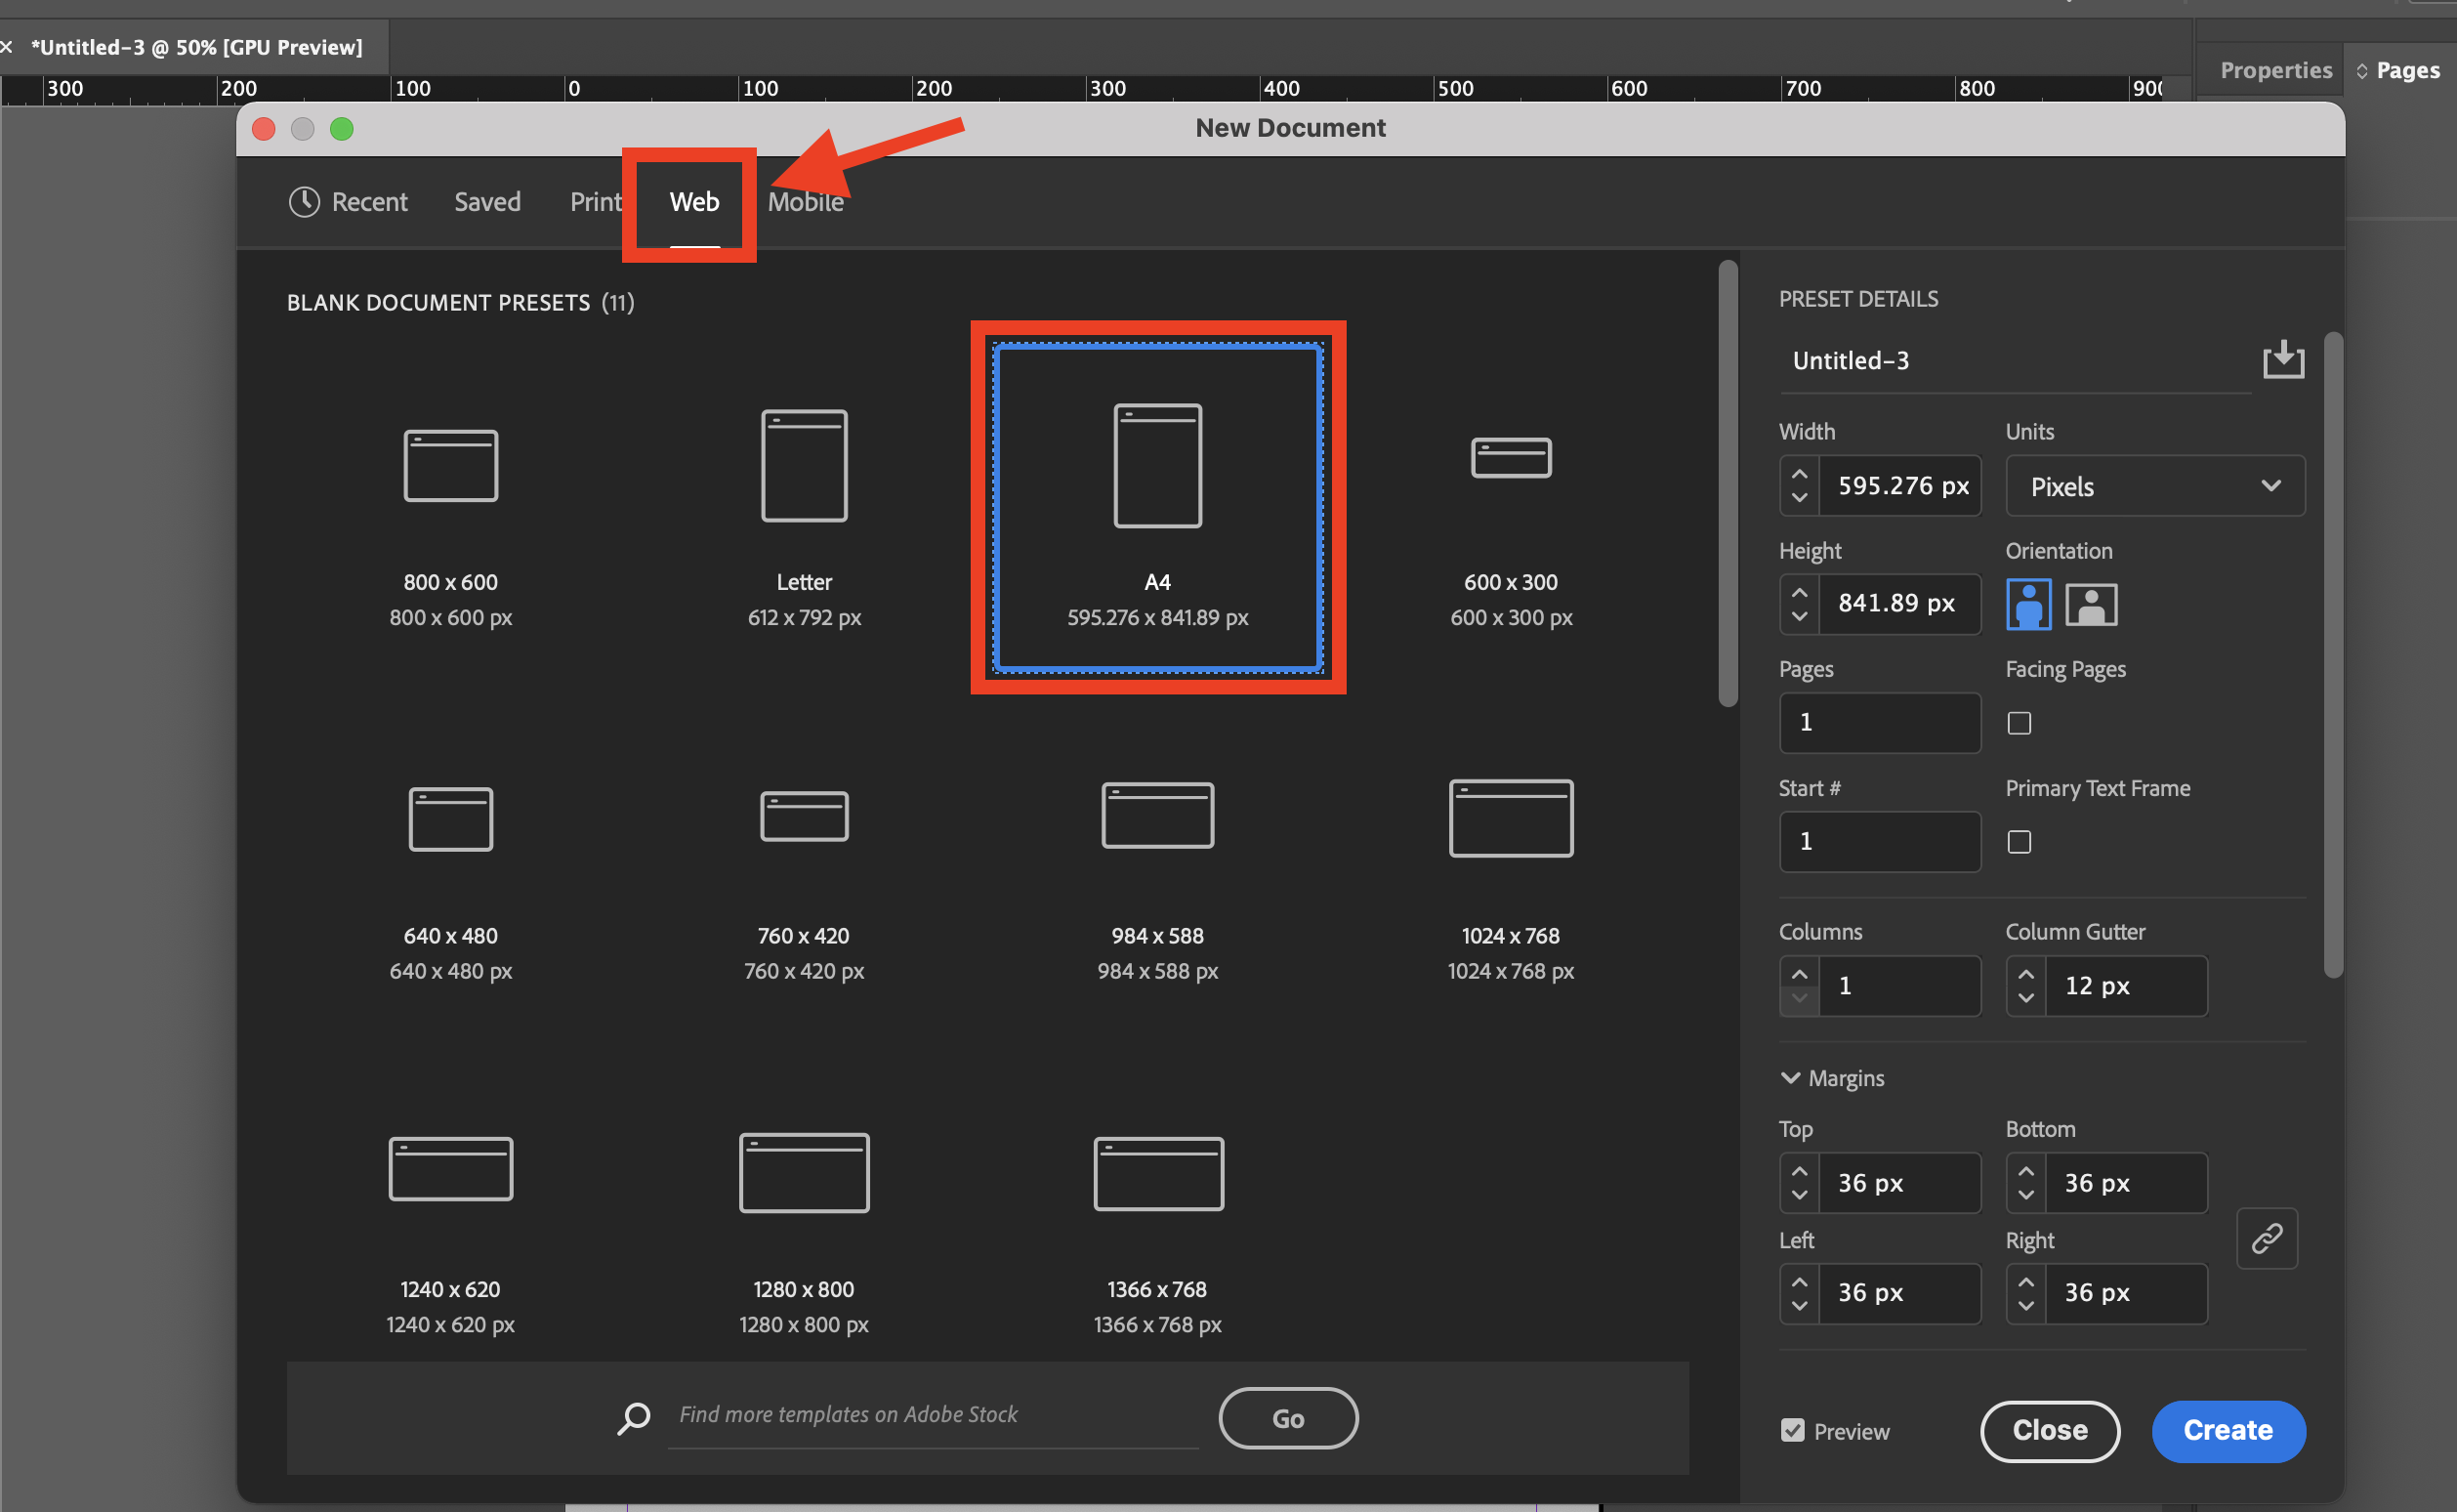2457x1512 pixels.
Task: Enable the Facing Pages checkbox
Action: pyautogui.click(x=2019, y=723)
